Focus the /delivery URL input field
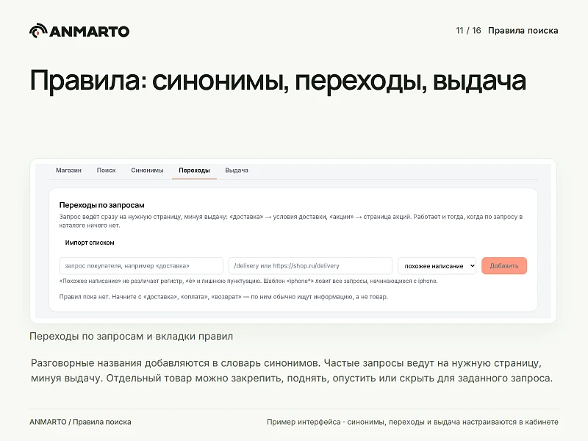 click(x=310, y=266)
